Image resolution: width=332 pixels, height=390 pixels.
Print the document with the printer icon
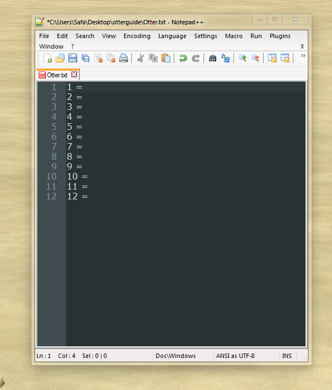coord(124,58)
